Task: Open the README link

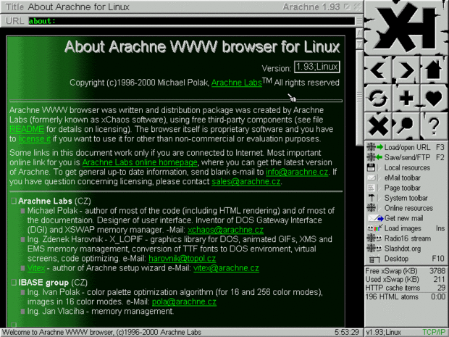Action: (x=27, y=130)
